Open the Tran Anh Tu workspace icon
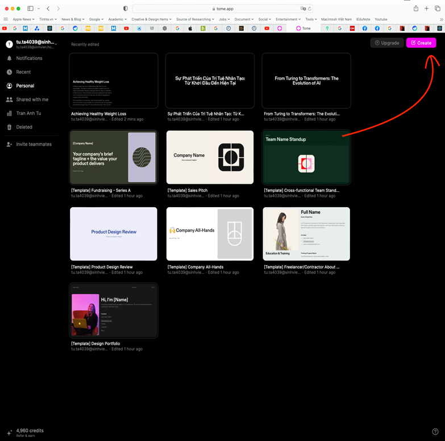This screenshot has width=445, height=441. coord(9,113)
